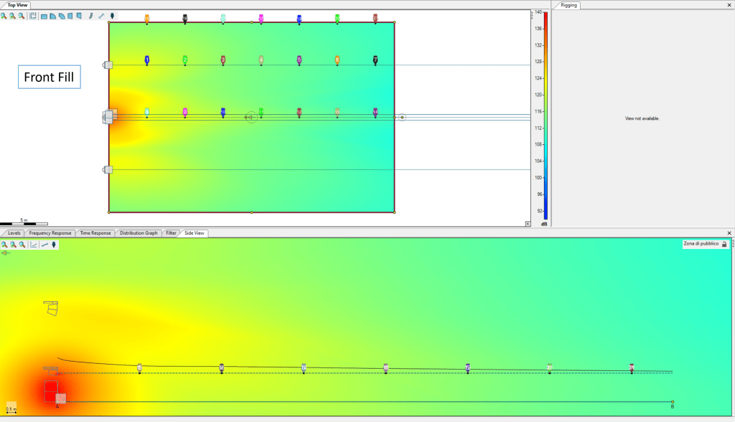
Task: Open the Zona di pubblico selector
Action: coord(701,245)
